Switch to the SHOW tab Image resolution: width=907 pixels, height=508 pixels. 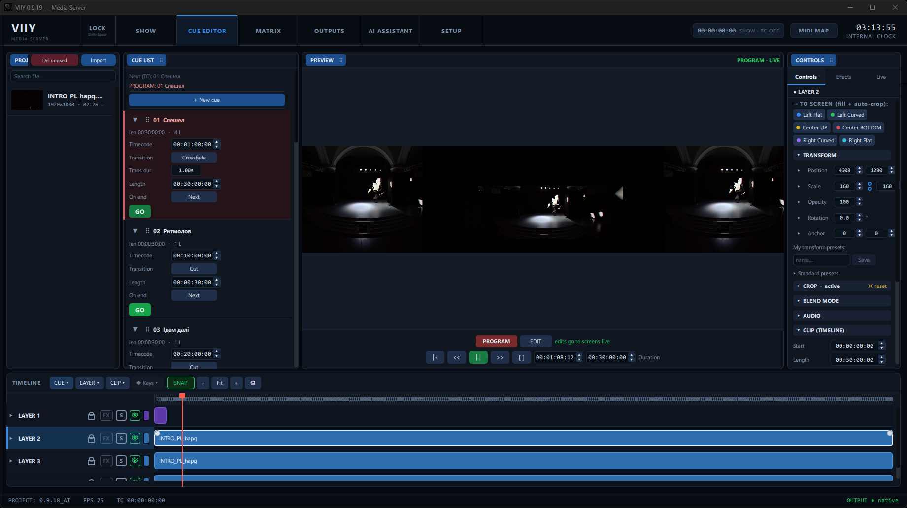[x=146, y=31]
